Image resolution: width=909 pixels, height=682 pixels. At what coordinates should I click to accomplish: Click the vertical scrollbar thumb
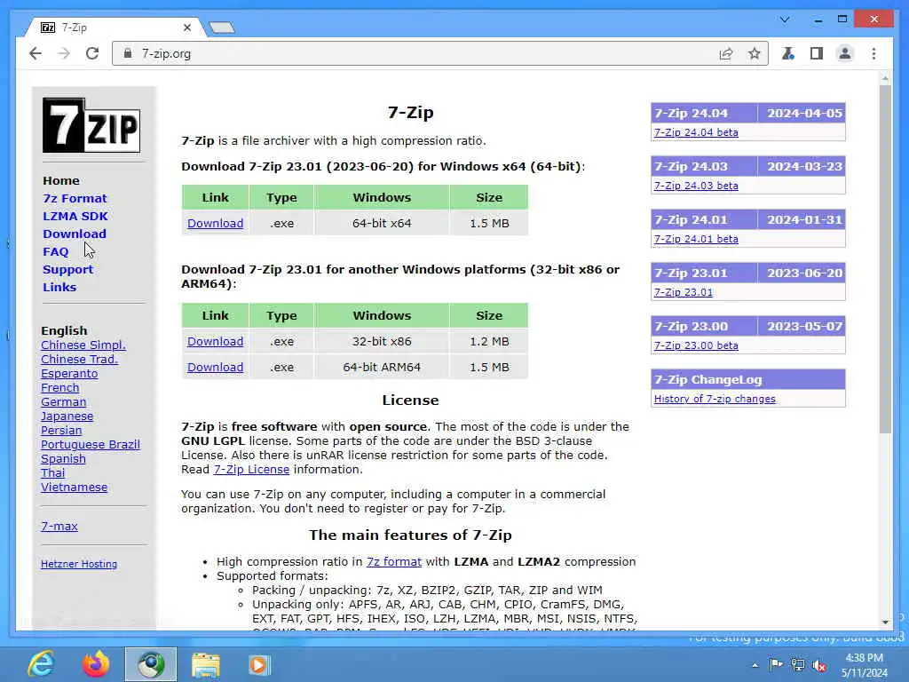pyautogui.click(x=885, y=259)
